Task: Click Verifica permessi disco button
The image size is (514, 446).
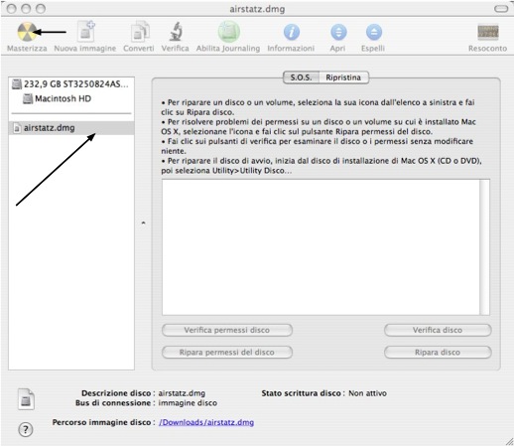Action: pyautogui.click(x=227, y=330)
